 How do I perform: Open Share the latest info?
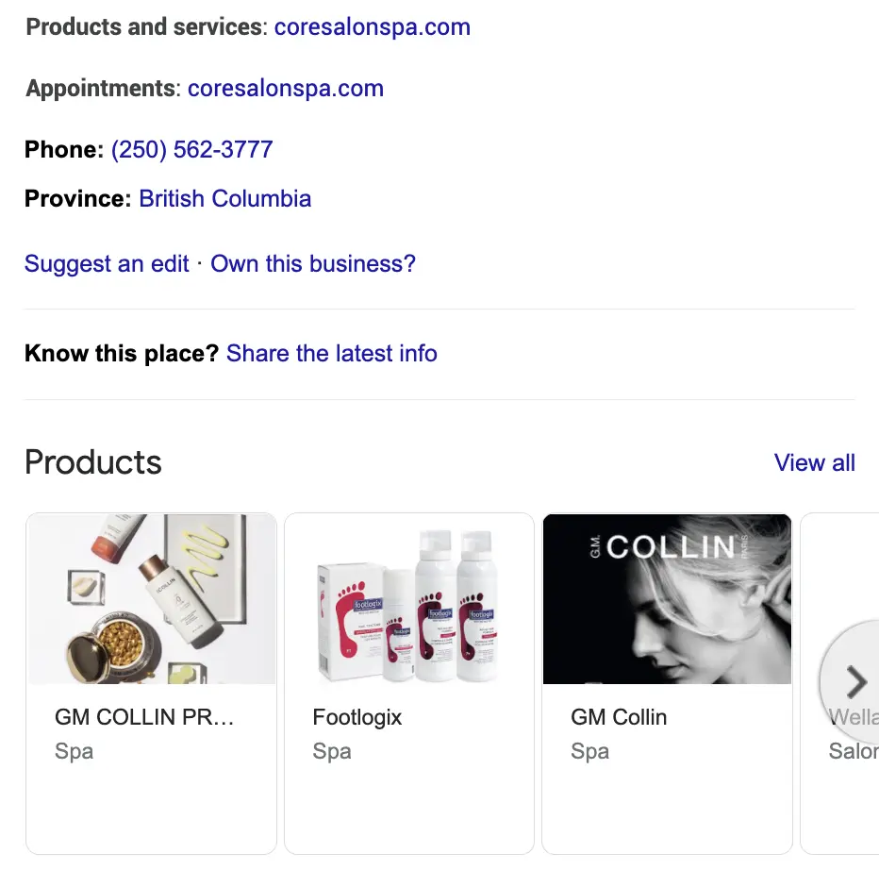pyautogui.click(x=331, y=353)
